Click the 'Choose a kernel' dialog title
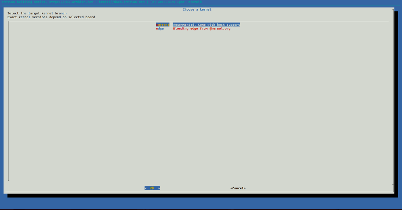This screenshot has width=402, height=210. tap(197, 9)
